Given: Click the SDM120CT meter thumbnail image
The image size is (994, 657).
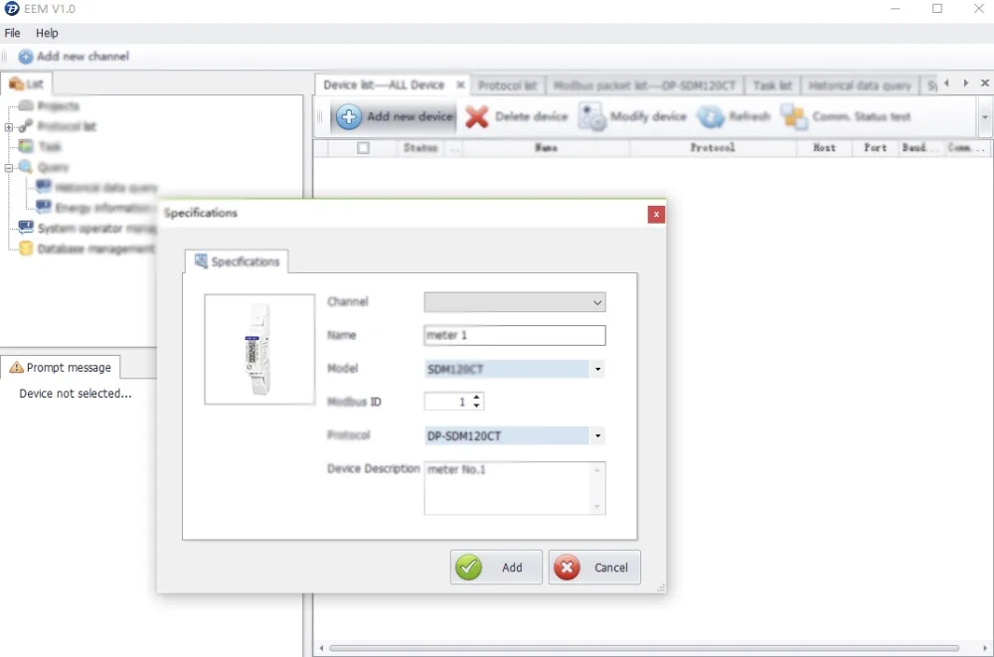Looking at the screenshot, I should click(x=259, y=349).
